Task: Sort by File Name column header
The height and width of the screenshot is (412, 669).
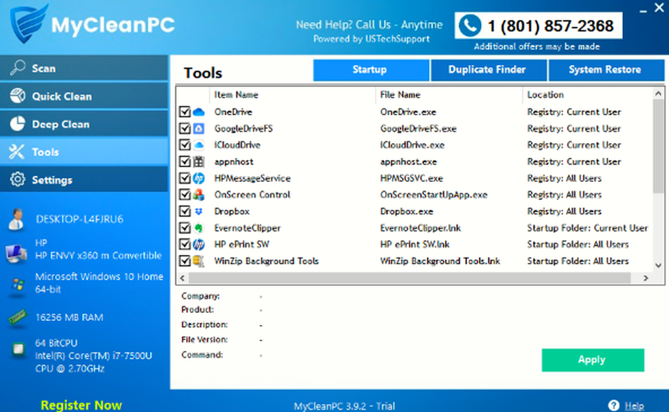Action: 449,95
